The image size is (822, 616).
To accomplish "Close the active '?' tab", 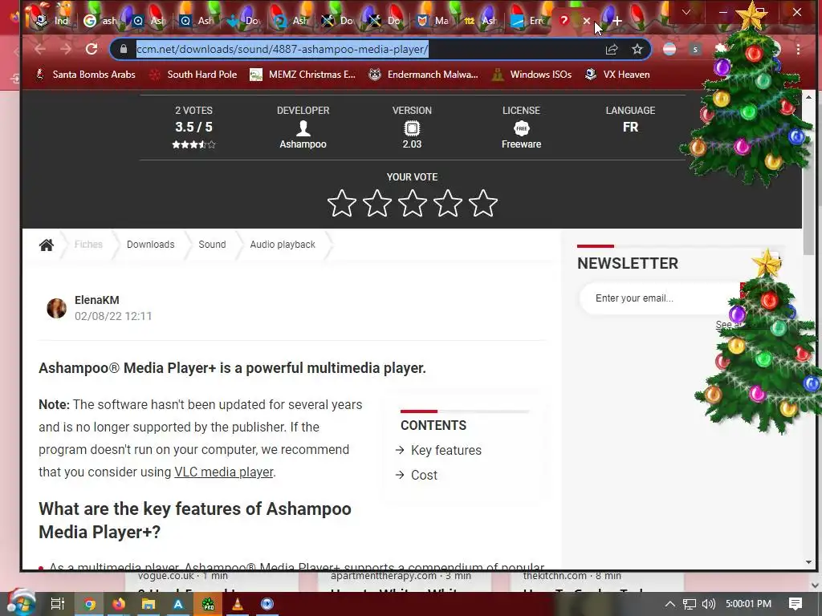I will pyautogui.click(x=587, y=21).
